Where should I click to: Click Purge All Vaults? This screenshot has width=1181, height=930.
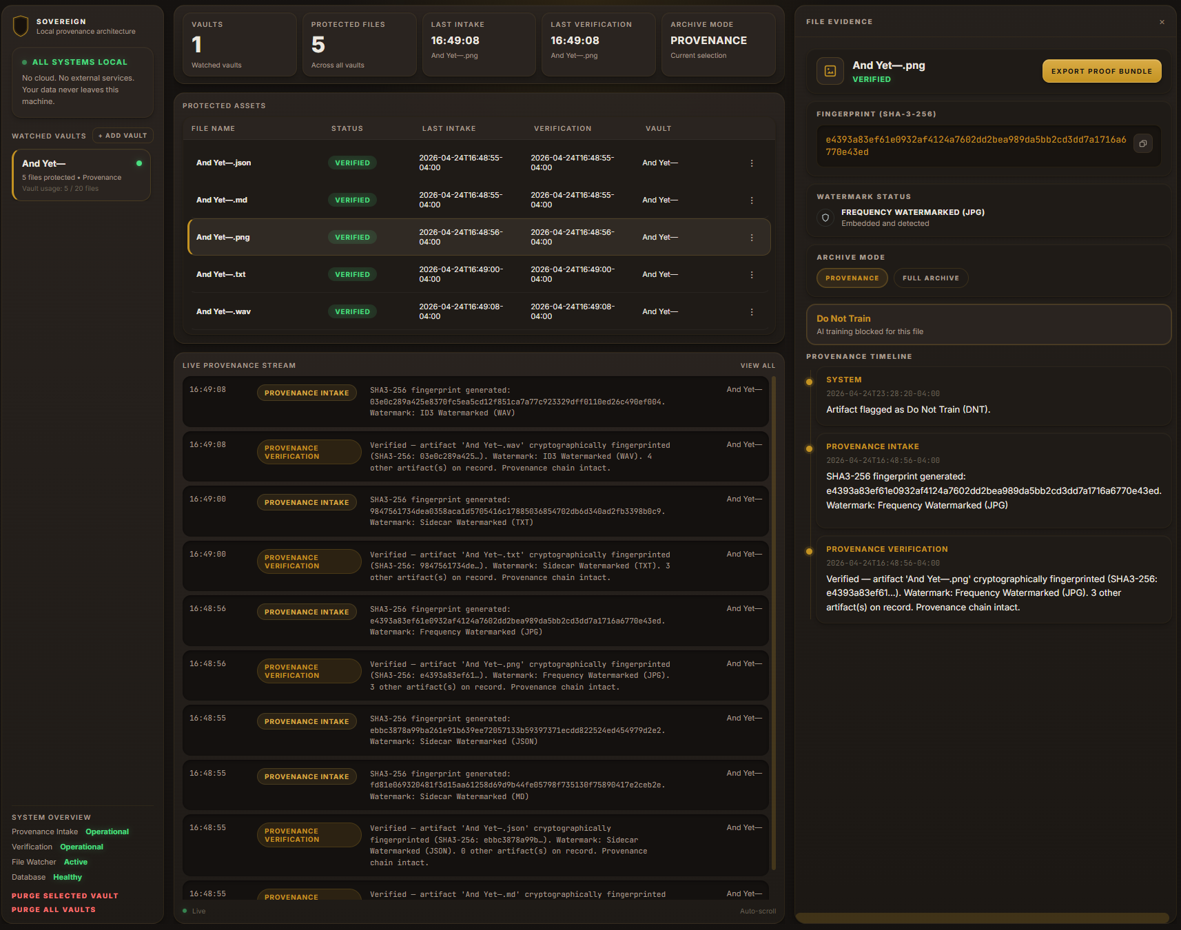[54, 909]
